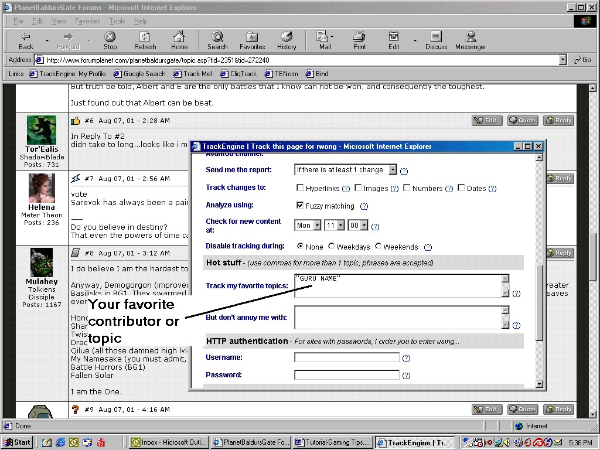Viewport: 600px width, 450px height.
Task: Click the Reply button on post #9
Action: click(x=559, y=410)
